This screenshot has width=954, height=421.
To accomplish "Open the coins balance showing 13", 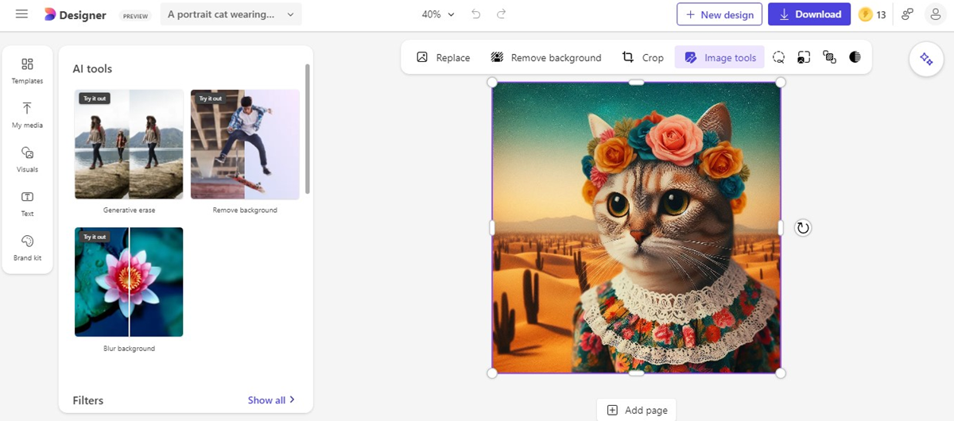I will [x=873, y=14].
